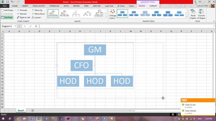This screenshot has width=216, height=121.
Task: Select column header A
Action: 9,31
